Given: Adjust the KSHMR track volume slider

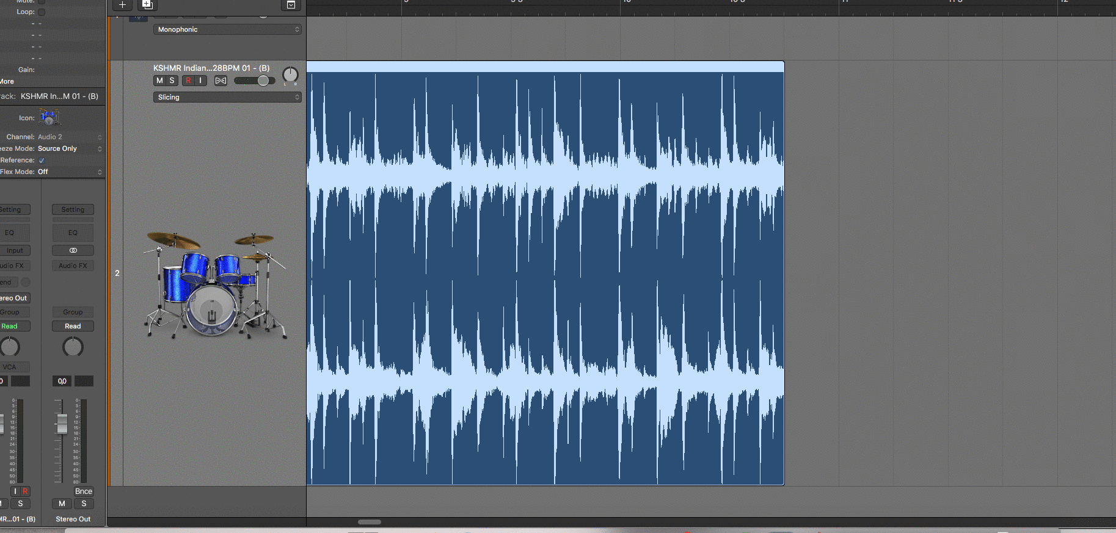Looking at the screenshot, I should tap(263, 81).
